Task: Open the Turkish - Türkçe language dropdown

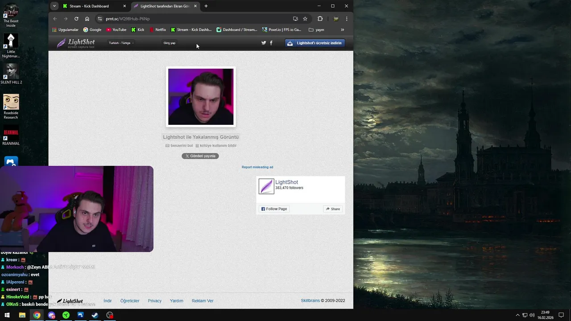Action: click(121, 43)
